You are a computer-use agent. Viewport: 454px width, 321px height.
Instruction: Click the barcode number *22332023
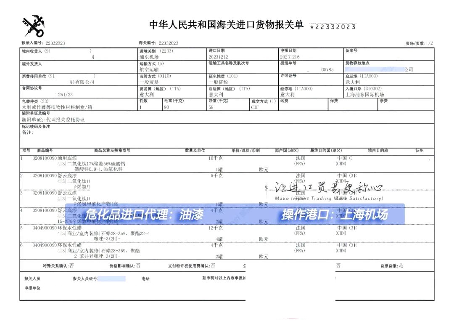pyautogui.click(x=333, y=27)
